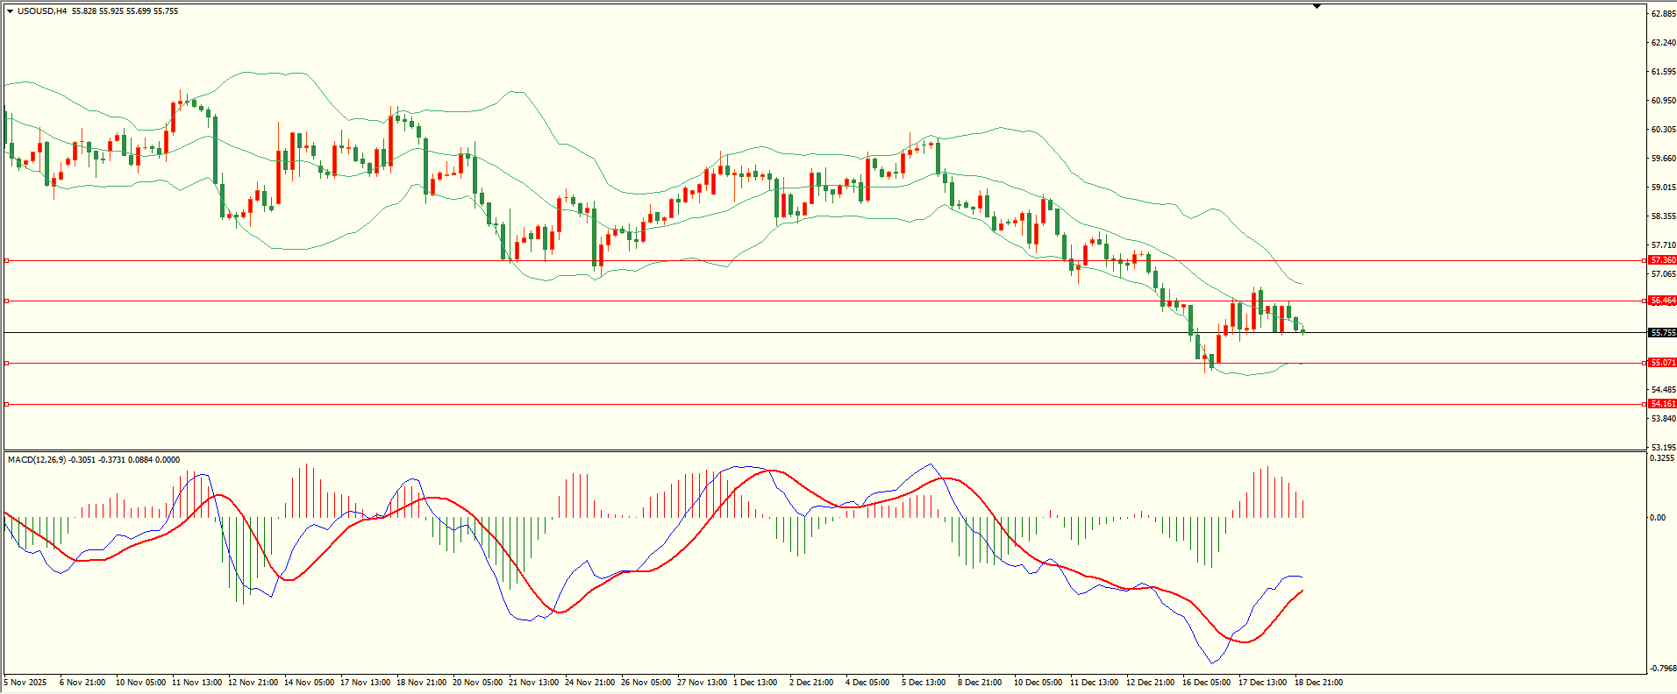Screen dimensions: 1677x694
Task: Select the 56.464 price label tag
Action: (1662, 301)
